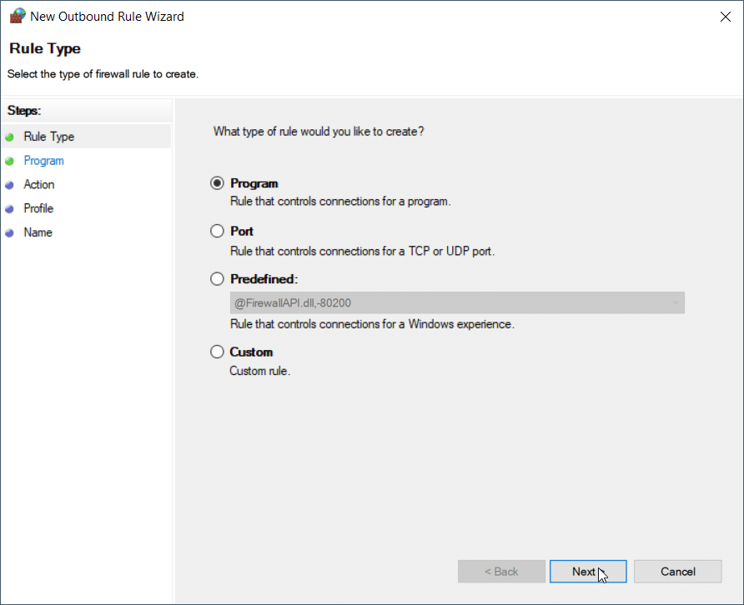Select the Program rule type radio button
Screen dimensions: 744x605
(218, 183)
